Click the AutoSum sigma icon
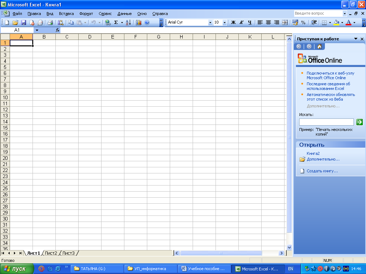 [116, 22]
